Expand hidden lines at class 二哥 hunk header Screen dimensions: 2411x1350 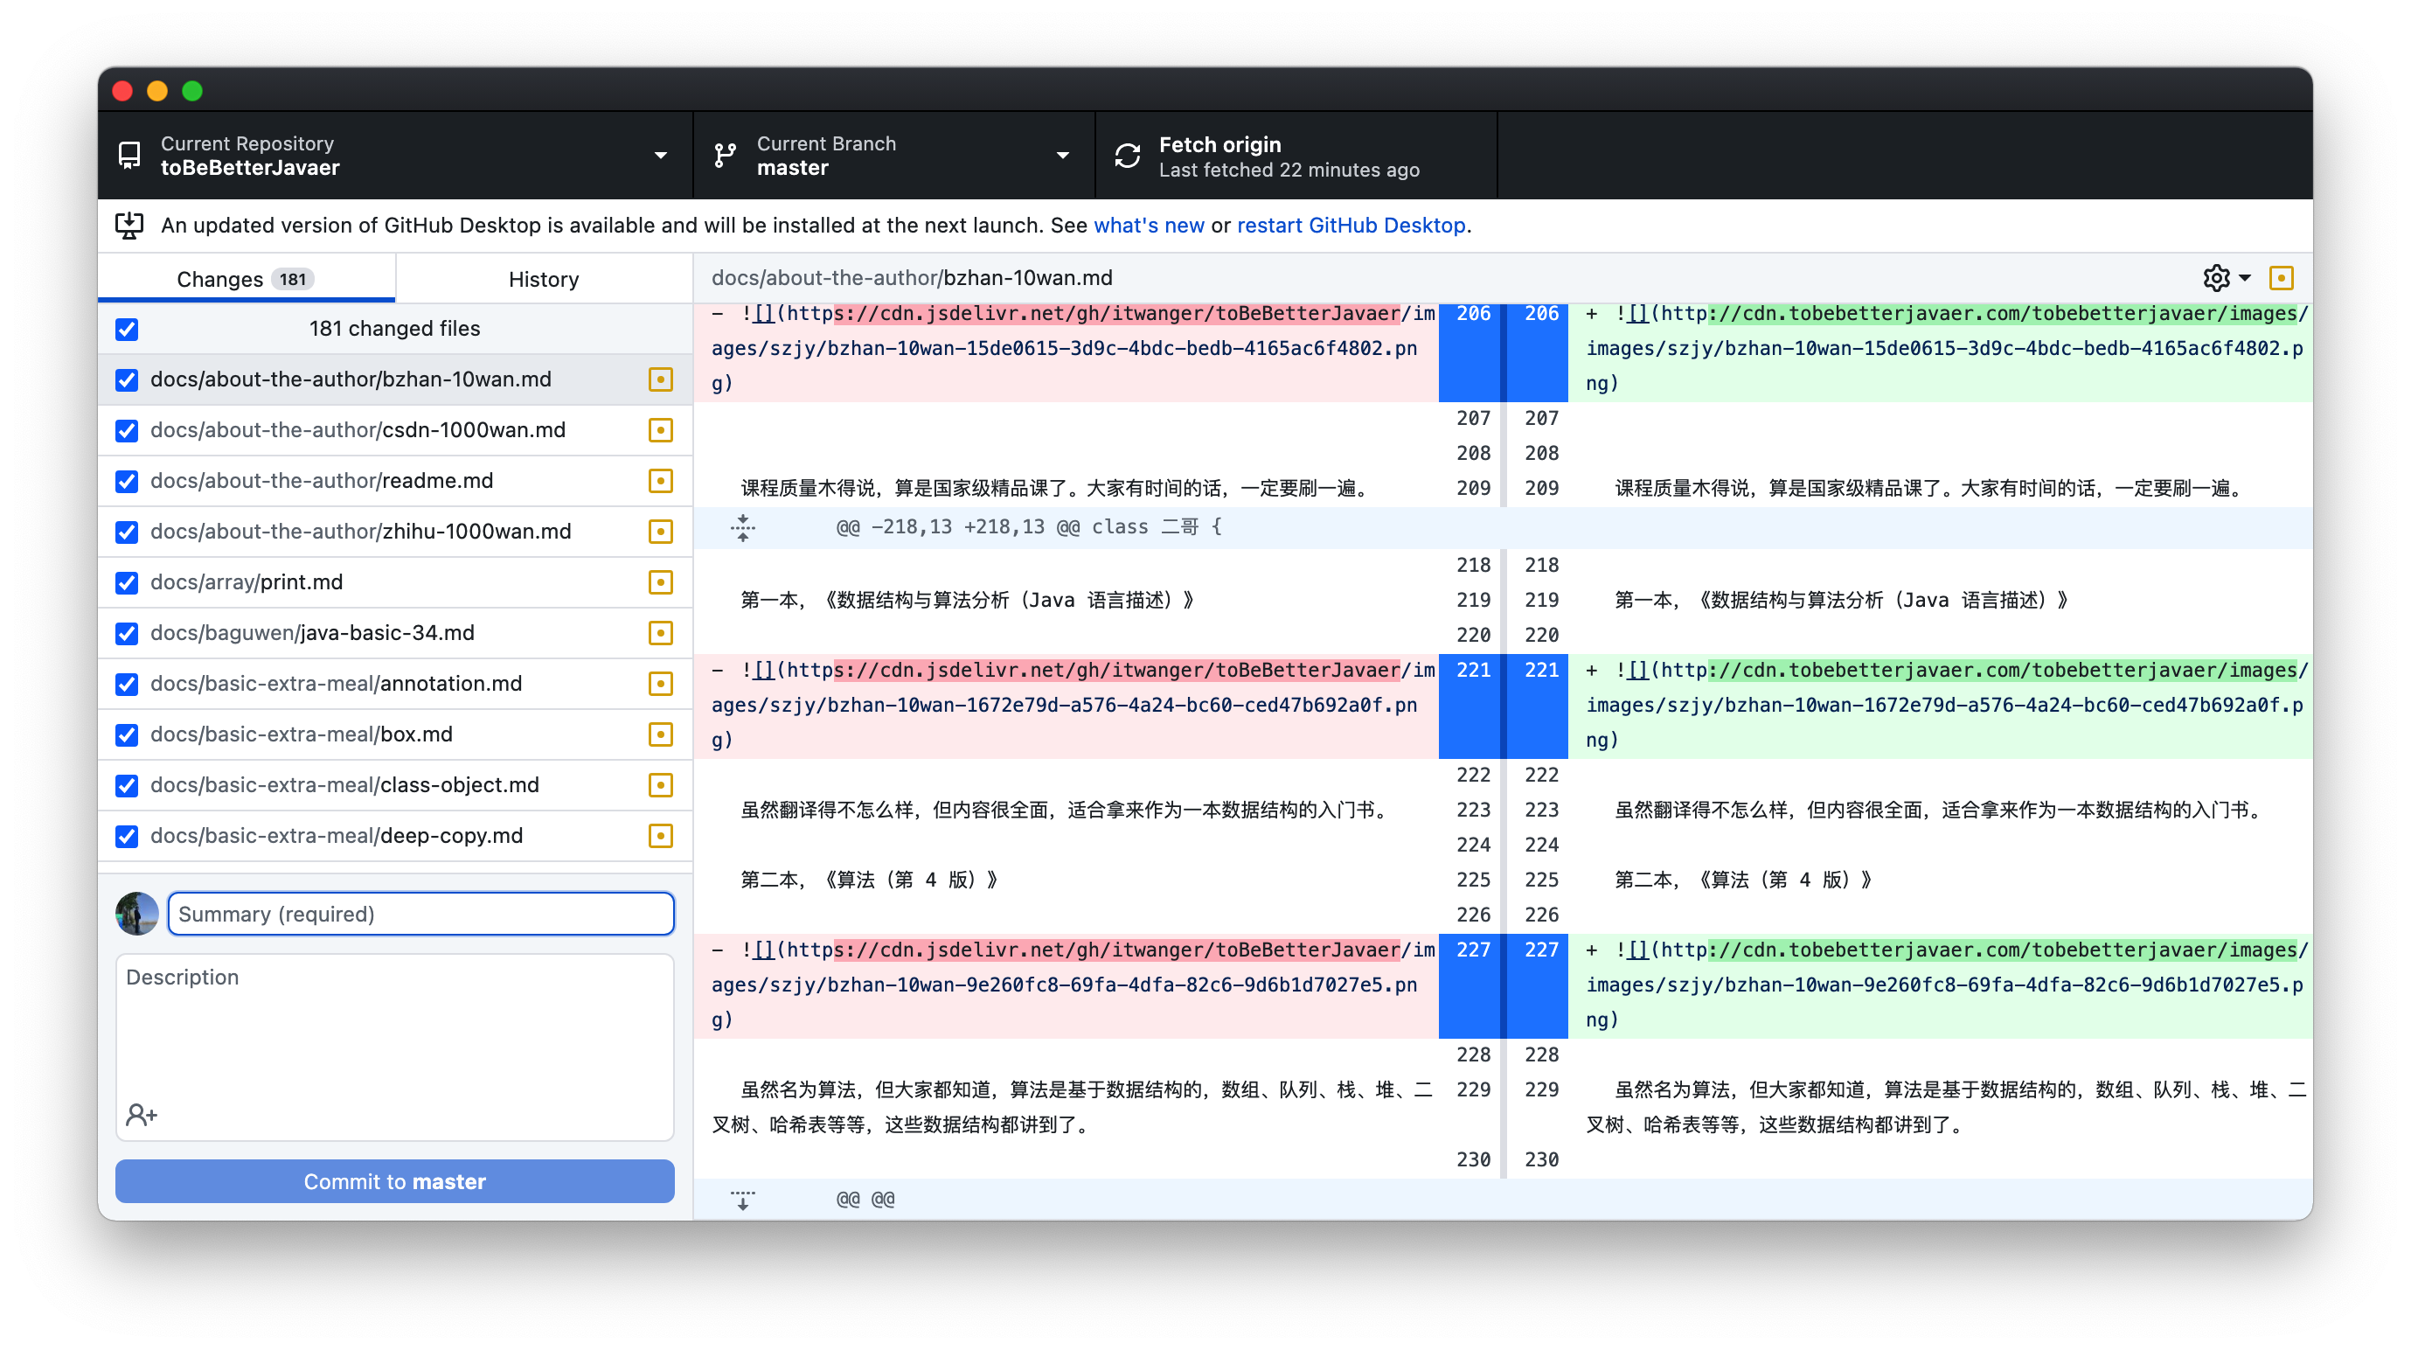pos(743,527)
